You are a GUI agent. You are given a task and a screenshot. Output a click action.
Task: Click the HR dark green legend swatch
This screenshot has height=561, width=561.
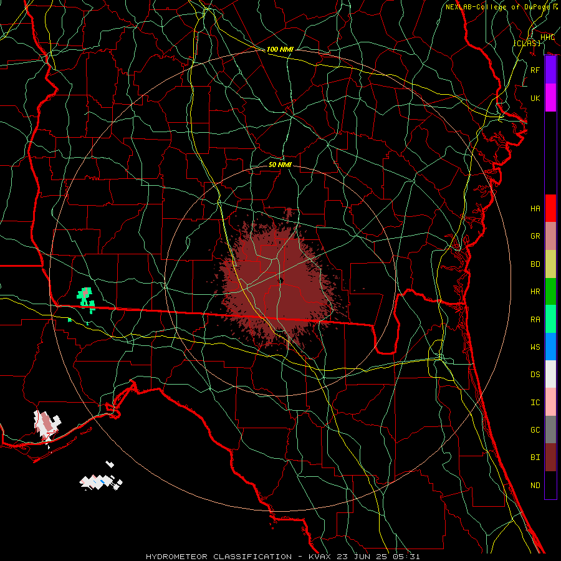click(550, 291)
